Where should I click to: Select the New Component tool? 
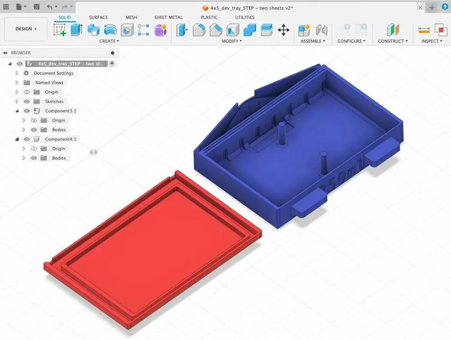tap(304, 30)
